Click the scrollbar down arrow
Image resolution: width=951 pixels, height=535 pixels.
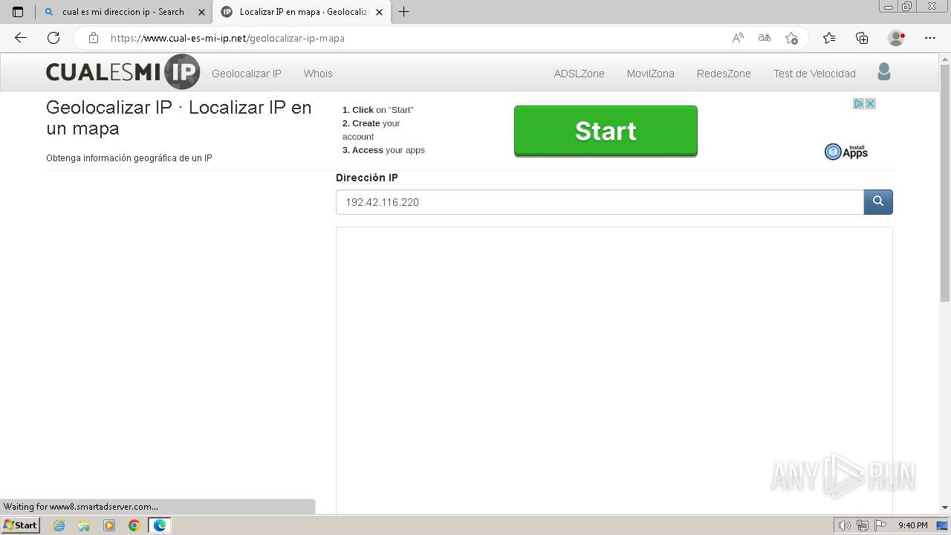(945, 508)
